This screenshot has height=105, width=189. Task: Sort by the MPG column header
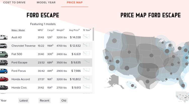40,30
